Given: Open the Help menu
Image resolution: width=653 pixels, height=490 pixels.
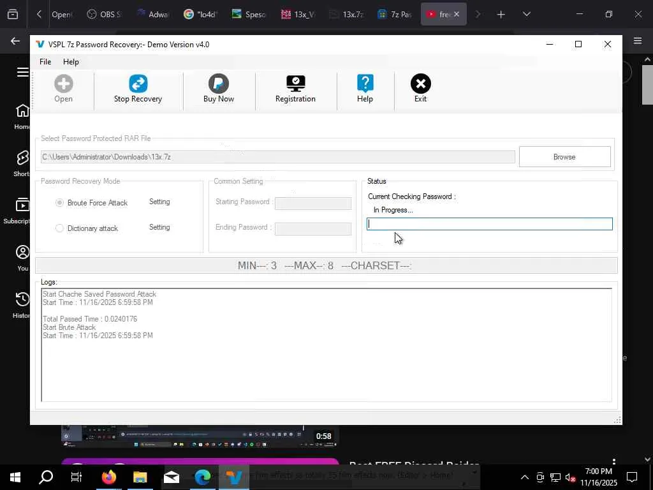Looking at the screenshot, I should 71,62.
